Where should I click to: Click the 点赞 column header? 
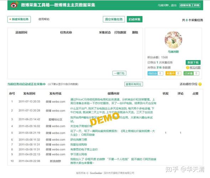(195, 94)
